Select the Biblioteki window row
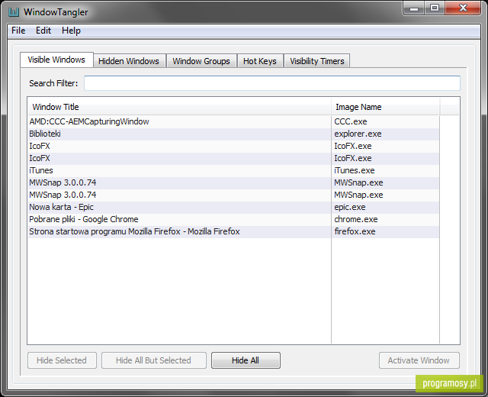The height and width of the screenshot is (397, 488). (234, 134)
